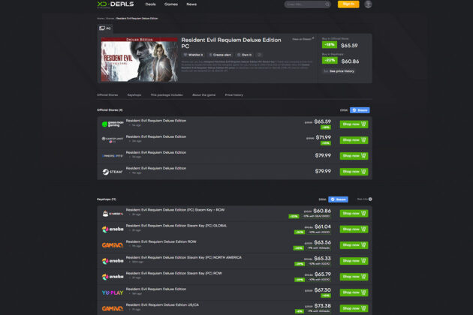
Task: Click the store logo on the $60.86 row
Action: (113, 214)
